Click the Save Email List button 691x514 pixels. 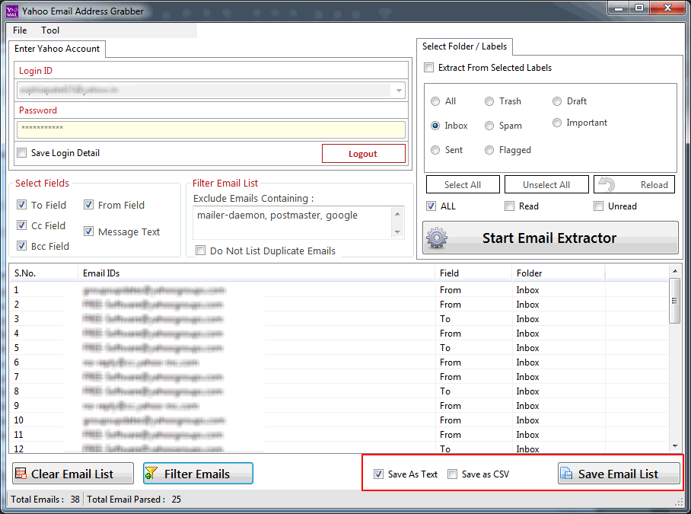(619, 474)
